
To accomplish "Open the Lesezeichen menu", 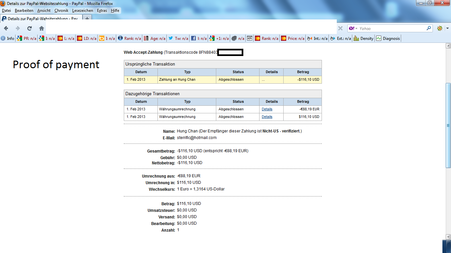I will point(83,11).
